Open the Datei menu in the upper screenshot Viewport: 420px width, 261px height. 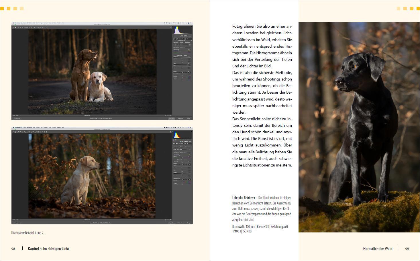(25, 23)
